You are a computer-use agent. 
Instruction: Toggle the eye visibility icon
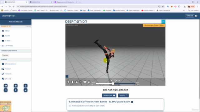tap(85, 82)
